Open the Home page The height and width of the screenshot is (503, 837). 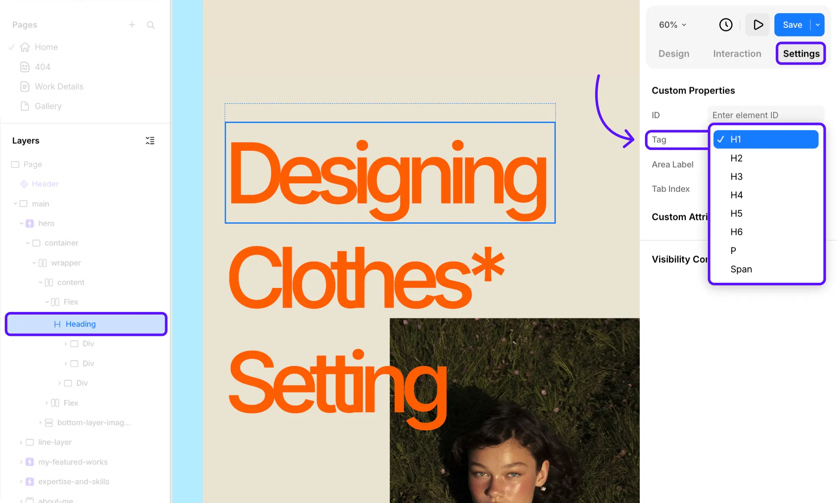46,47
